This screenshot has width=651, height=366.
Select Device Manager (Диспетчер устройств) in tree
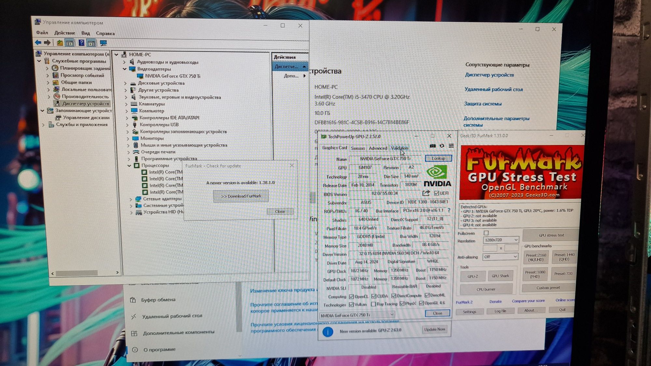point(86,103)
